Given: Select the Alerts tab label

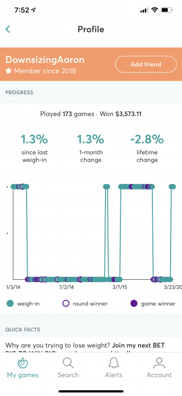Looking at the screenshot, I should tap(114, 375).
